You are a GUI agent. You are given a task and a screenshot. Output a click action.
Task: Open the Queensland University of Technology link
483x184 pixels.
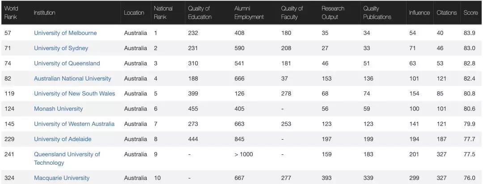[67, 158]
